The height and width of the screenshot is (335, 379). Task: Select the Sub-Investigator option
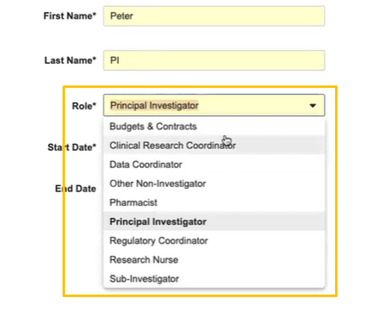tap(144, 279)
